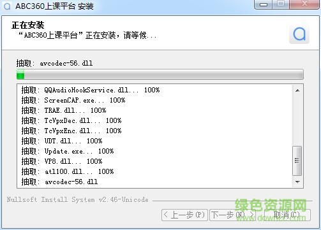Click the installation progress bar

[160, 75]
